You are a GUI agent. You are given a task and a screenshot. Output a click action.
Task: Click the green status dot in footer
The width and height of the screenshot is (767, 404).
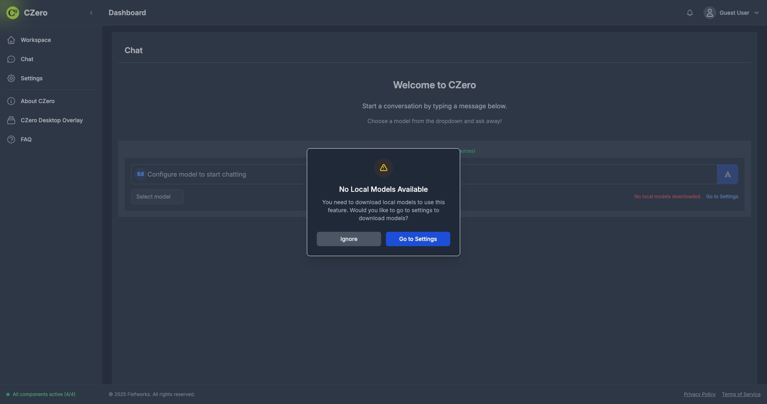click(x=8, y=394)
